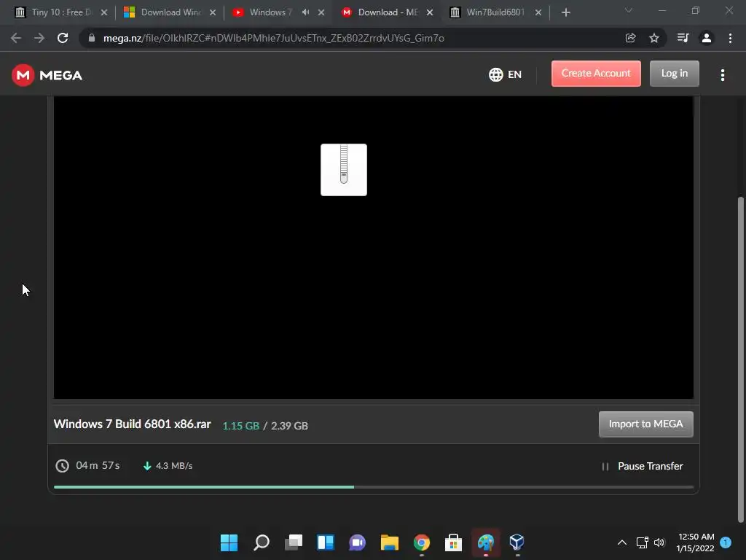746x560 pixels.
Task: Go back to previous page
Action: 16,38
